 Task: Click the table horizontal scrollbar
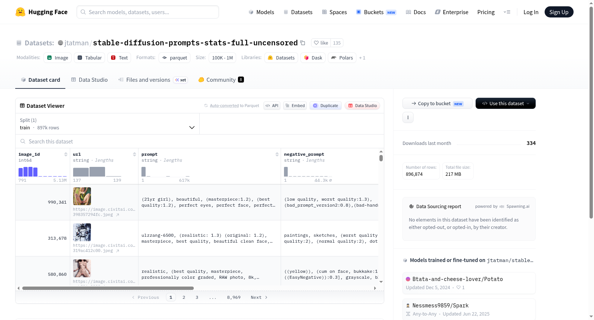(108, 288)
